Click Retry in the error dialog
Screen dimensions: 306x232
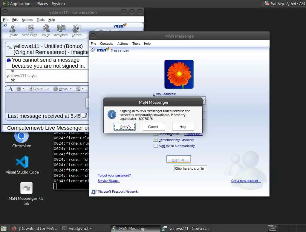click(125, 127)
